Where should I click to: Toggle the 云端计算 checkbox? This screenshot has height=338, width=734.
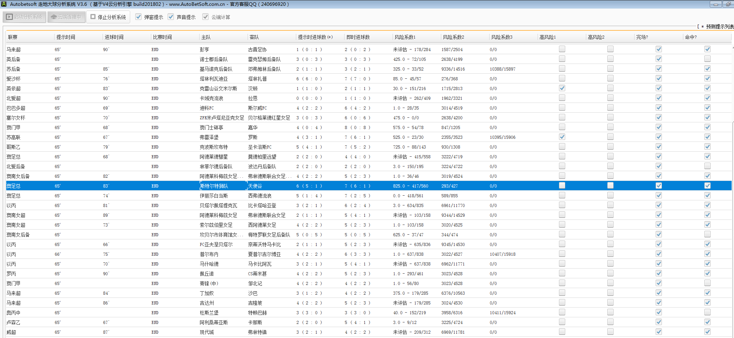coord(205,17)
